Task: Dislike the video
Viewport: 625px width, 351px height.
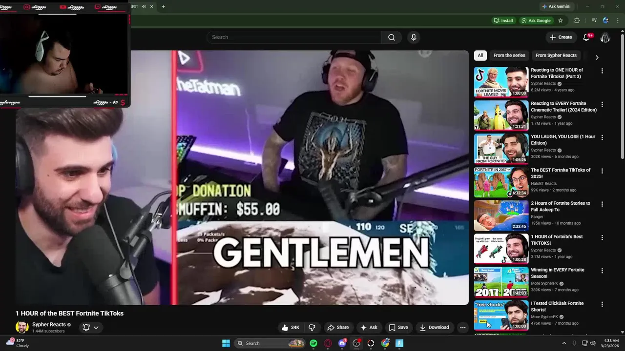Action: [x=312, y=328]
